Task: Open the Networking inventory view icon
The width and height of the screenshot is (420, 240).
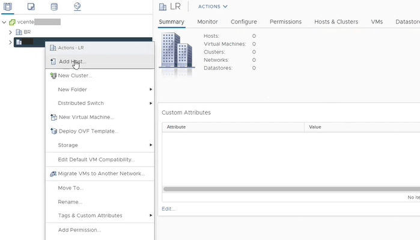Action: coord(78,7)
